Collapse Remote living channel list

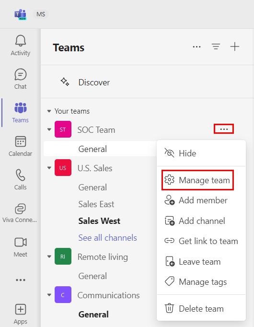pos(49,257)
